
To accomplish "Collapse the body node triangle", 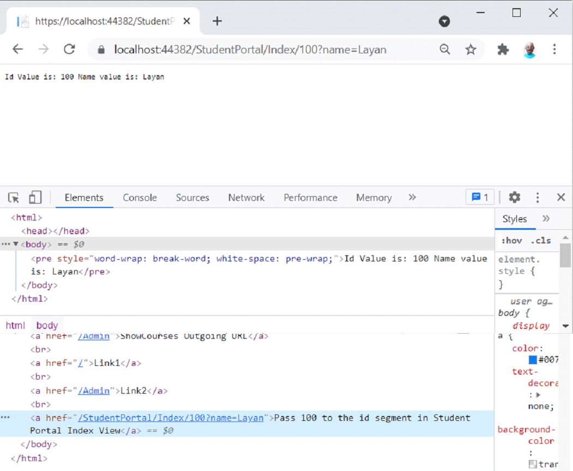I will [16, 244].
